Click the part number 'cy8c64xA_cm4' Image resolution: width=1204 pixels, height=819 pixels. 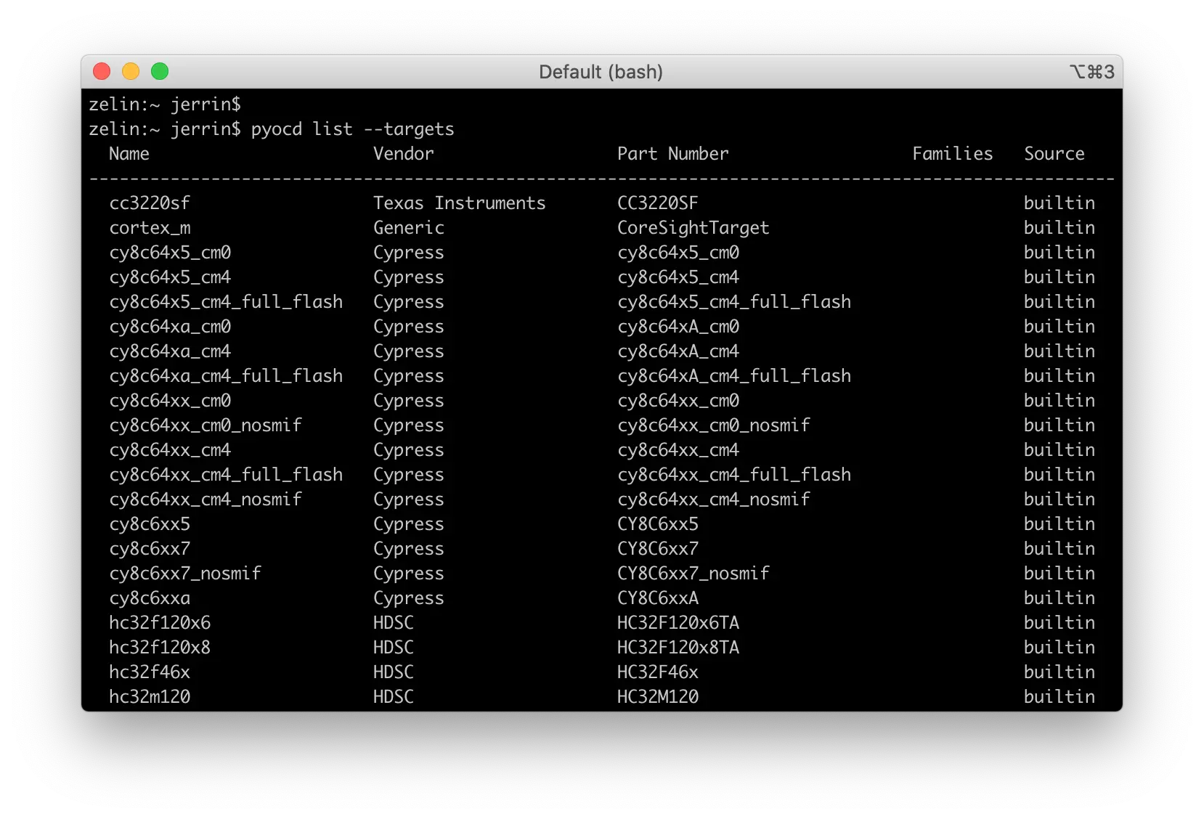click(678, 351)
